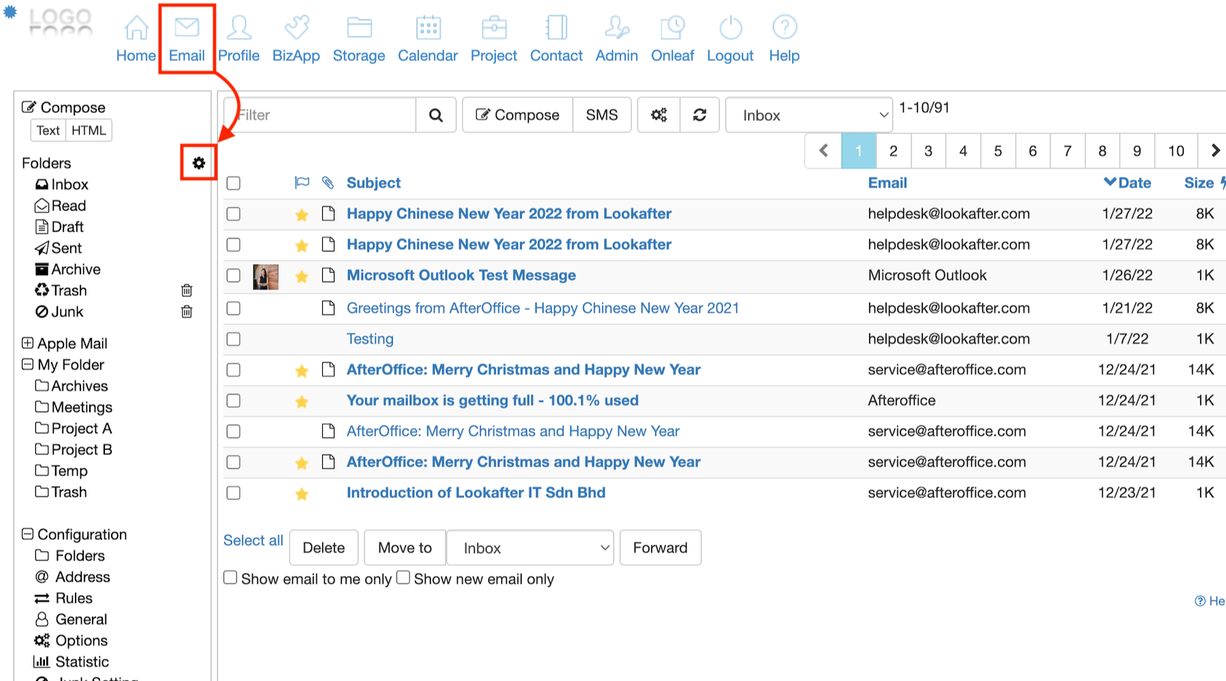Expand the Apple Mail folder tree
This screenshot has width=1226, height=681.
pyautogui.click(x=28, y=343)
